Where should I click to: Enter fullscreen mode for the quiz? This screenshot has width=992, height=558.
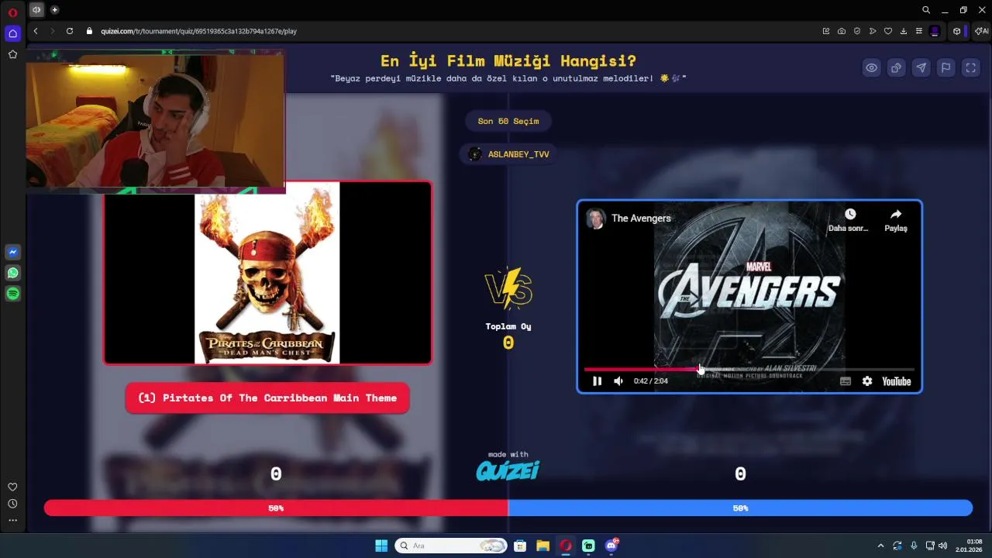[971, 67]
